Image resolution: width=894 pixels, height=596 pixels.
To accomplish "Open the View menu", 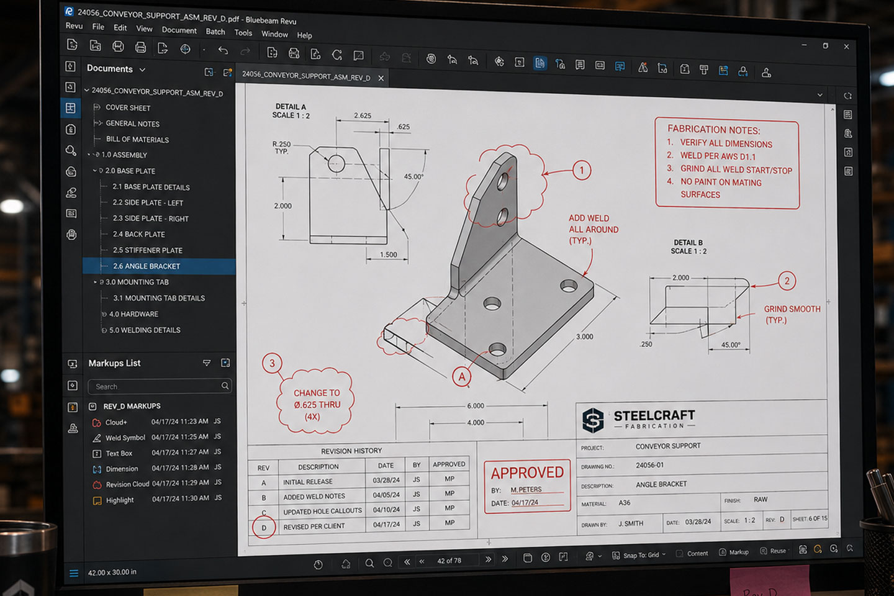I will [144, 29].
